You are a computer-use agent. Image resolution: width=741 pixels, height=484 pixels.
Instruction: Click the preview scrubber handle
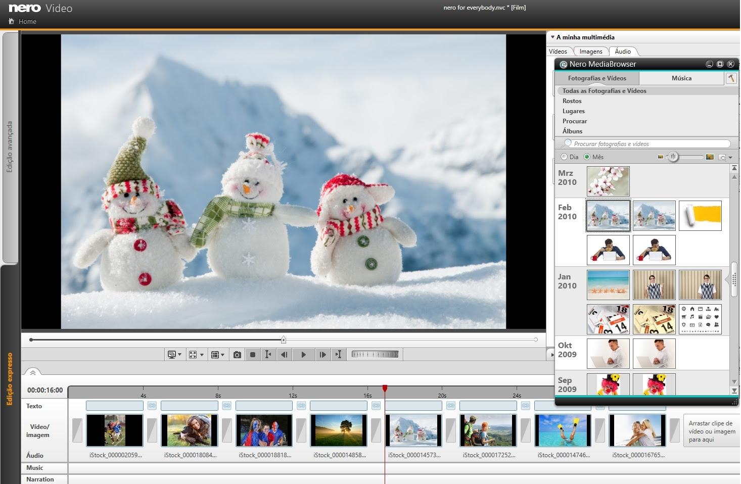click(284, 340)
